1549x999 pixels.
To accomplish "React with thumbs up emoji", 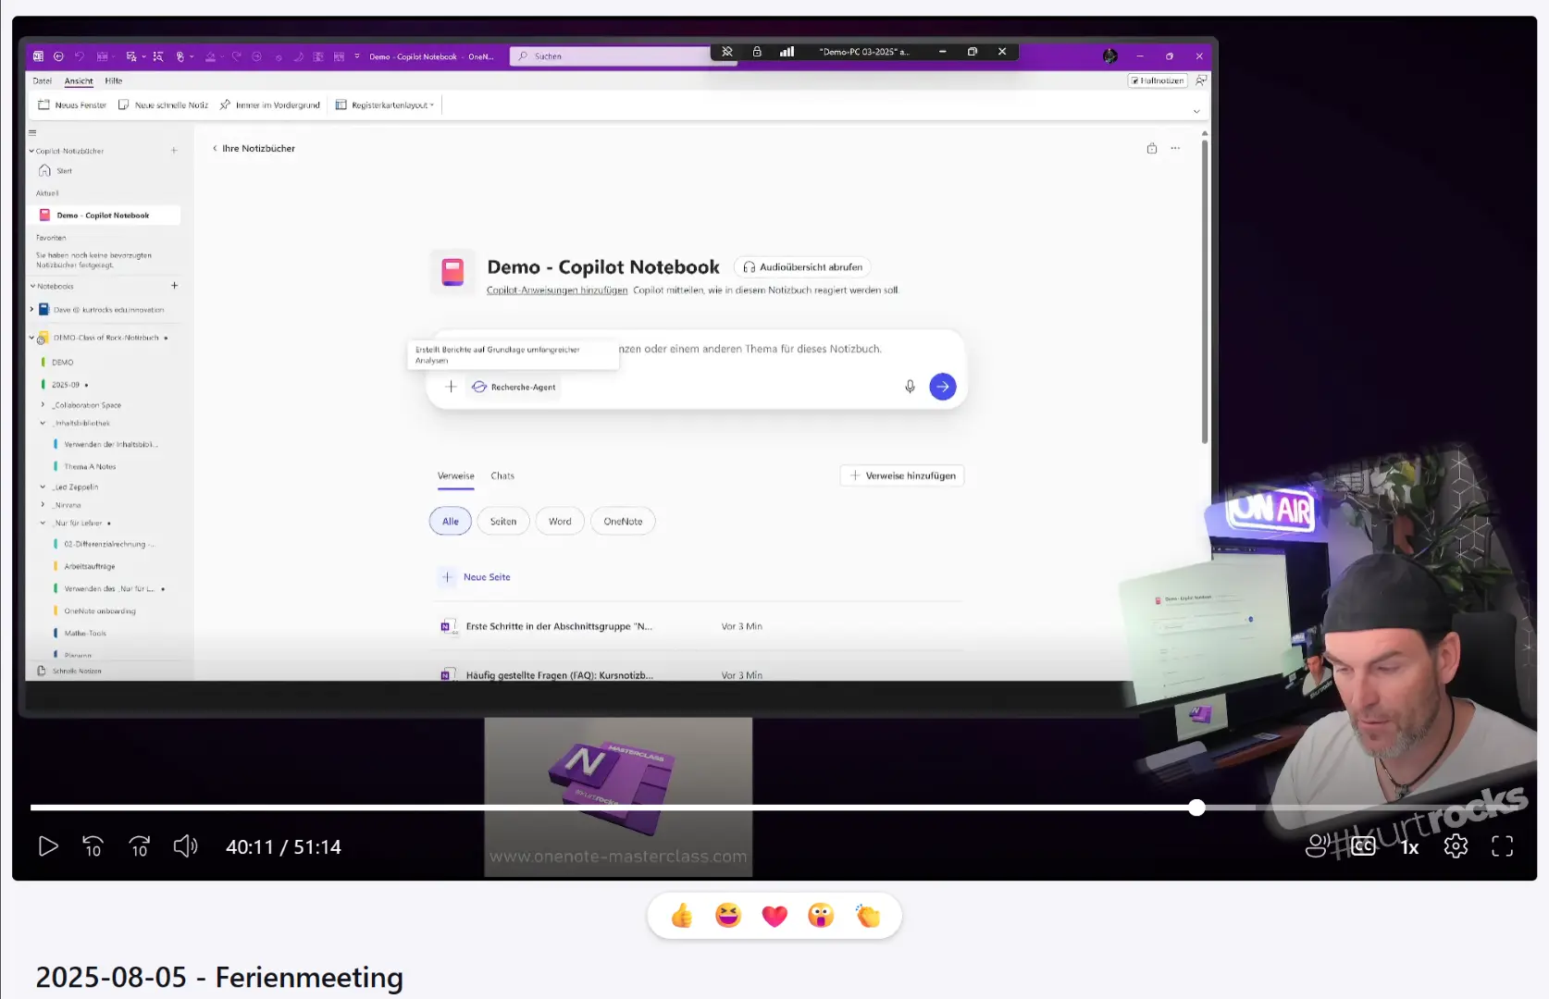I will 682,916.
